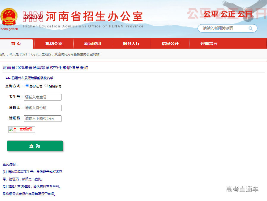This screenshot has height=201, width=267.
Task: Click the 考生号 input field
Action: [x=42, y=97]
